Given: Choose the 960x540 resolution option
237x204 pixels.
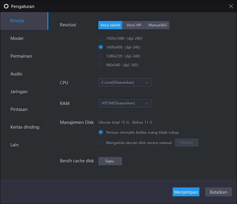Looking at the screenshot, I should pos(101,65).
